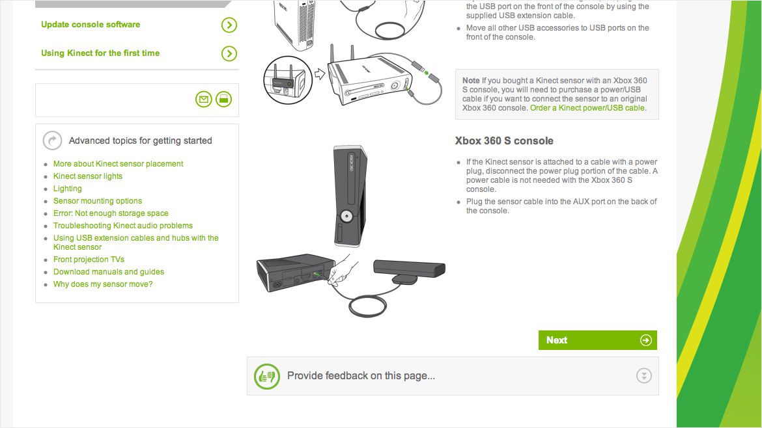Click the green Next button

pos(598,340)
